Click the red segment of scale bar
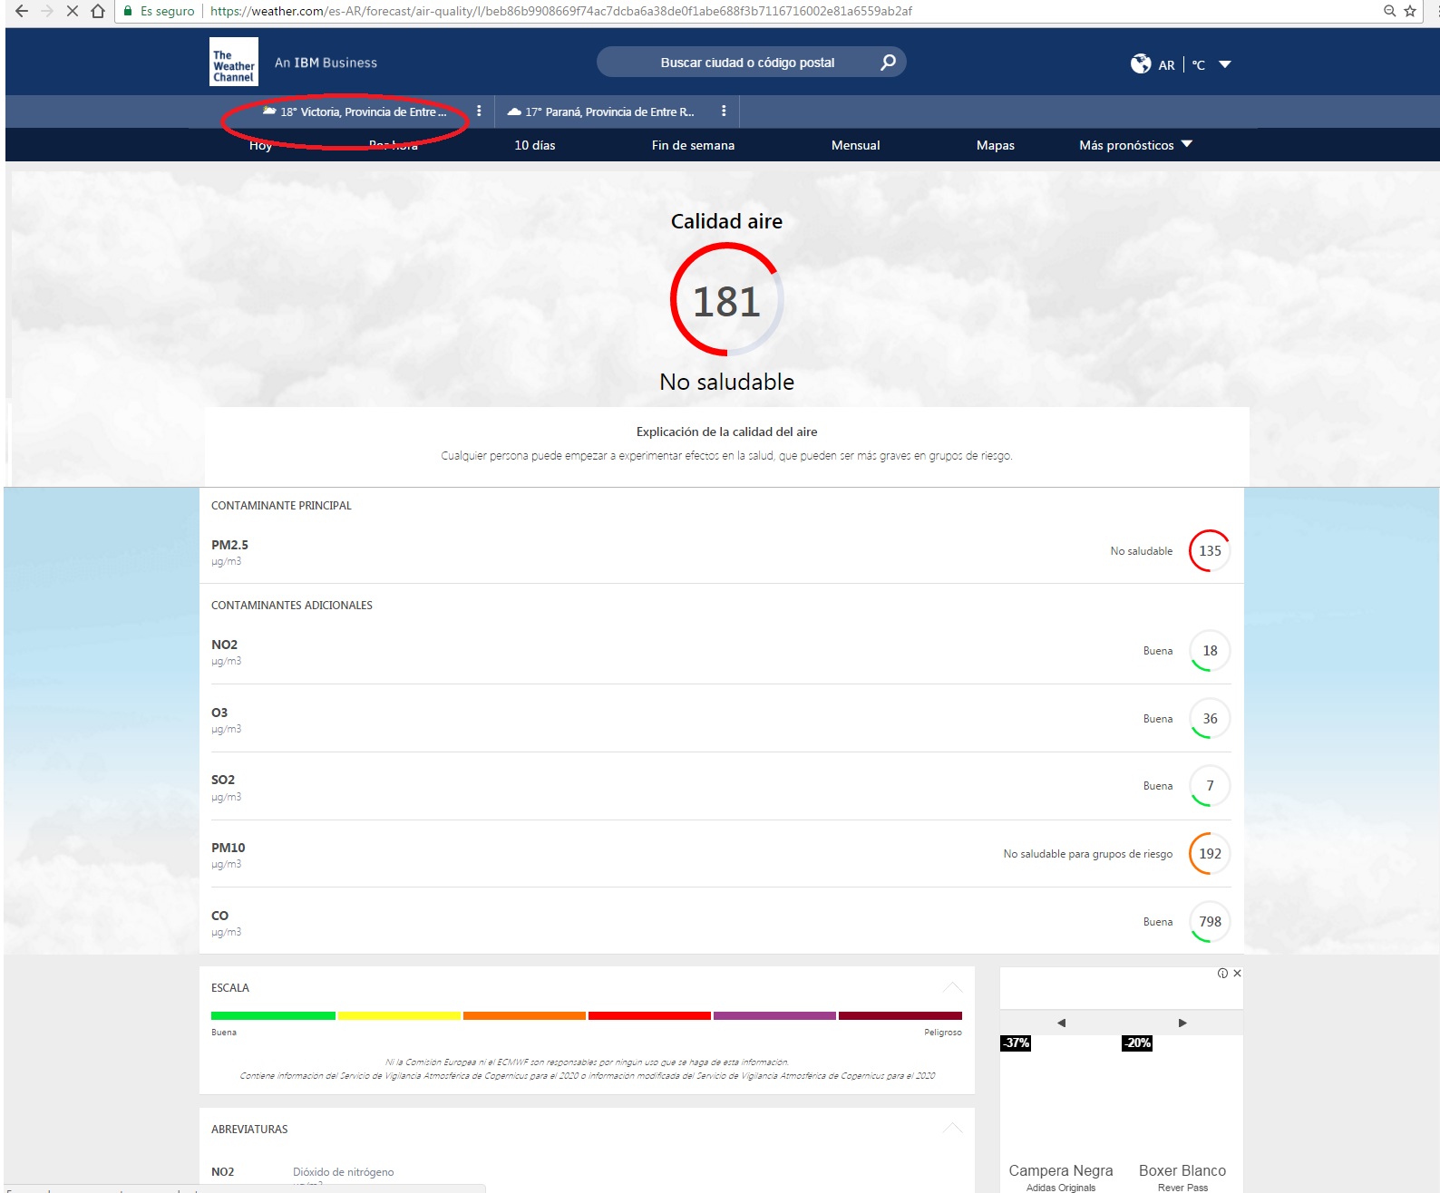Viewport: 1440px width, 1193px height. 649,1015
